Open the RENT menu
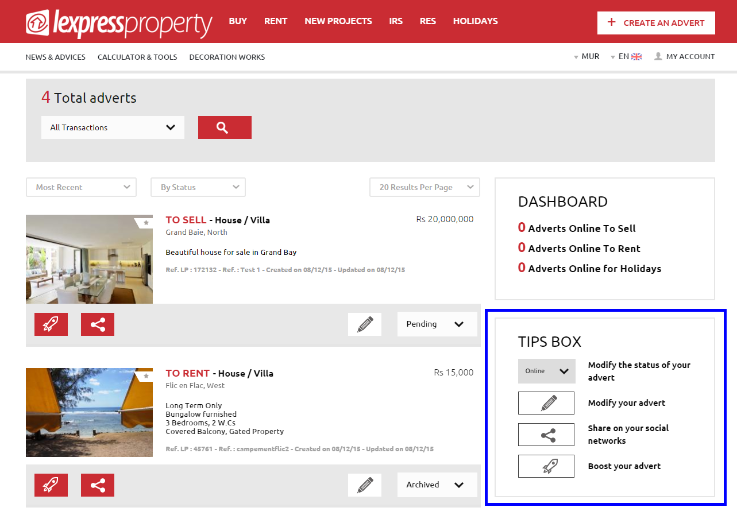 (x=276, y=21)
